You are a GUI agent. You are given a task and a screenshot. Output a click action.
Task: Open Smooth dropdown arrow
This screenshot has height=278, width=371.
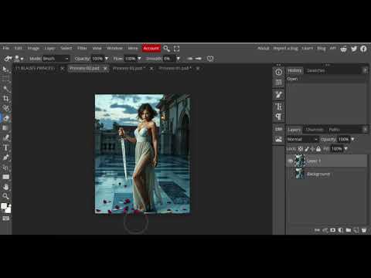point(178,59)
